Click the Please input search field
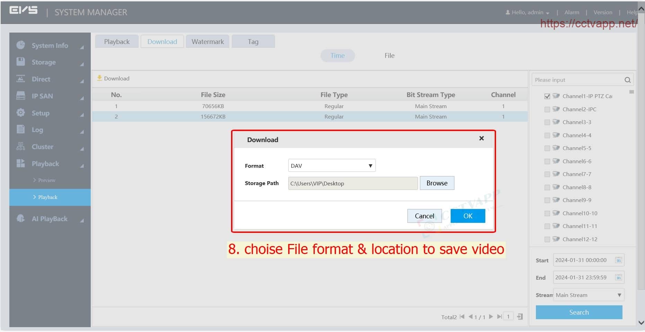Viewport: 645px width, 332px height. (578, 80)
